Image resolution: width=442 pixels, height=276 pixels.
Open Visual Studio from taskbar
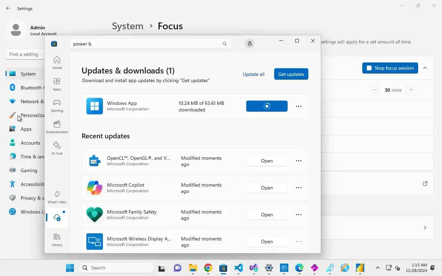click(253, 268)
